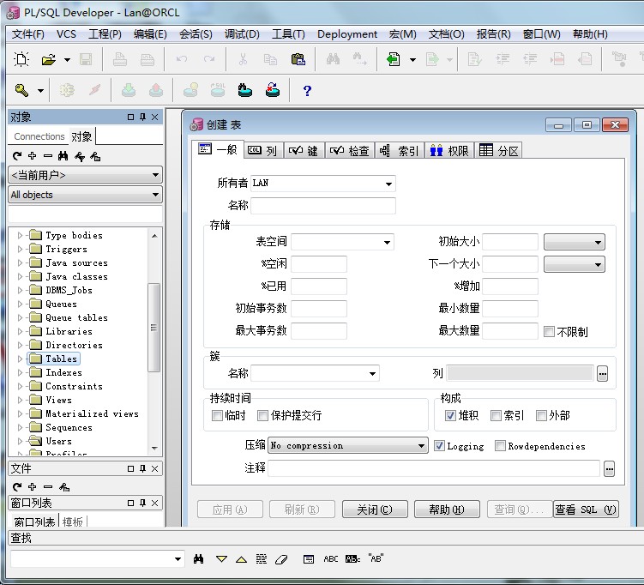The width and height of the screenshot is (644, 585).
Task: Click plus icon in the 文件 panel
Action: tap(32, 487)
